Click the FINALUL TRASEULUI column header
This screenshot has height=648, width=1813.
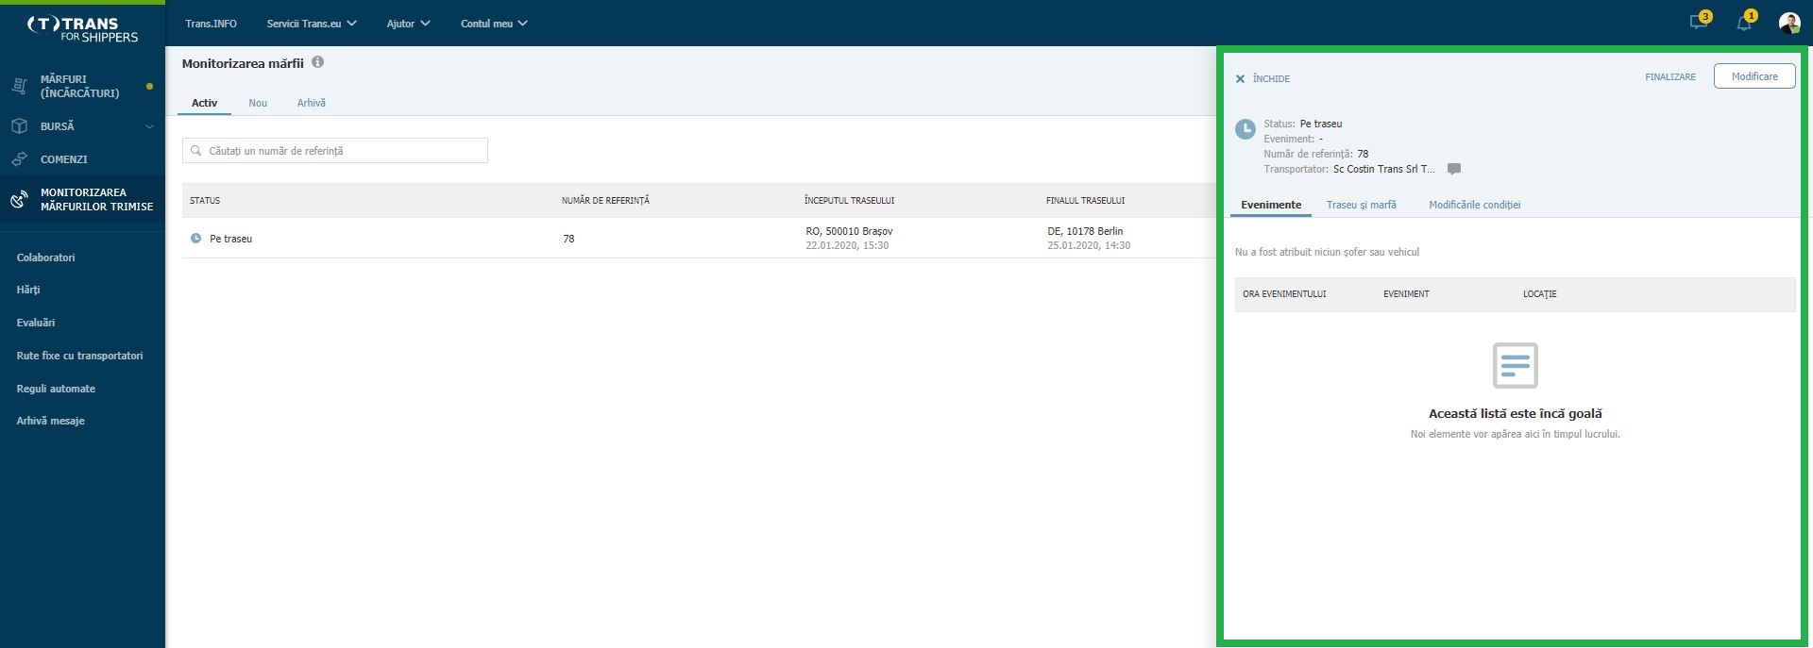click(1085, 201)
